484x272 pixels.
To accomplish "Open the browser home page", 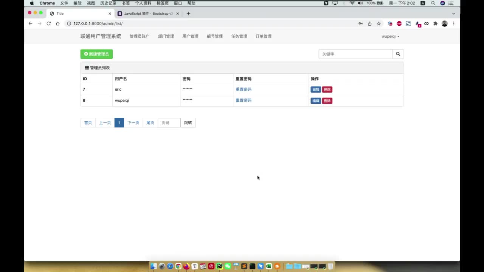I will point(57,23).
